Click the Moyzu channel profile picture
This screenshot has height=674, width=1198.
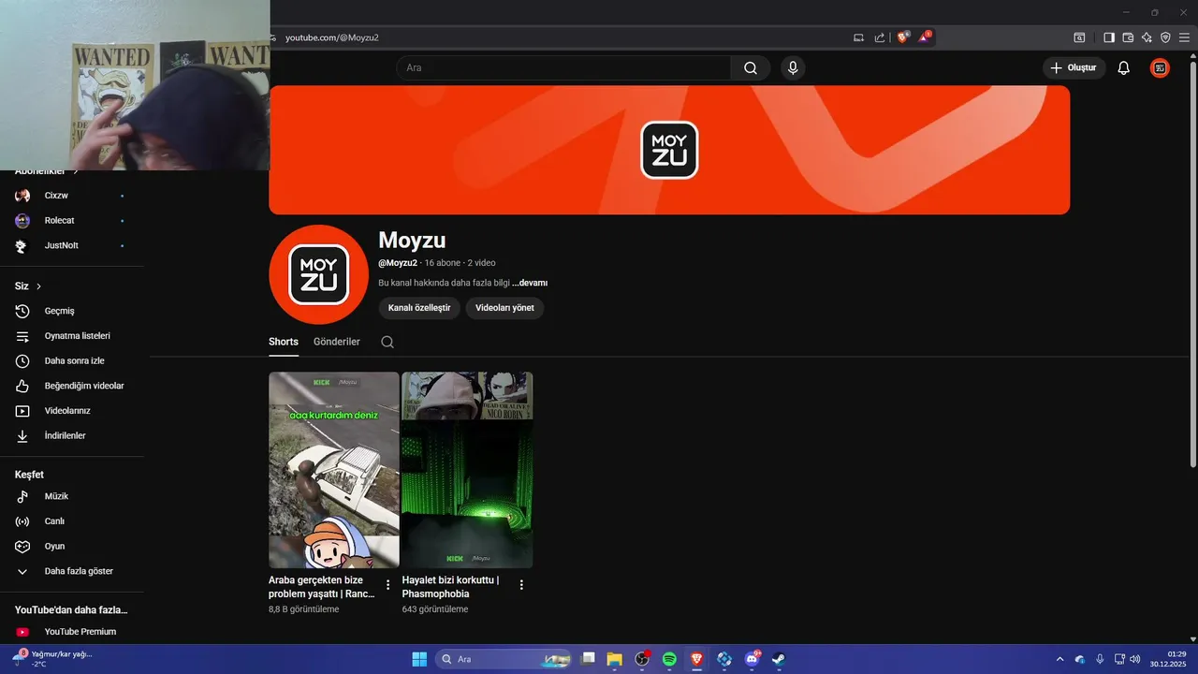click(318, 274)
